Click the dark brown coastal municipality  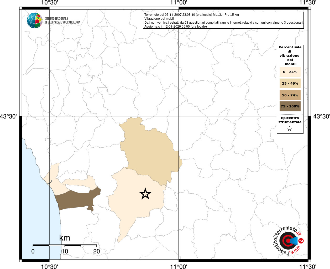click(x=76, y=200)
